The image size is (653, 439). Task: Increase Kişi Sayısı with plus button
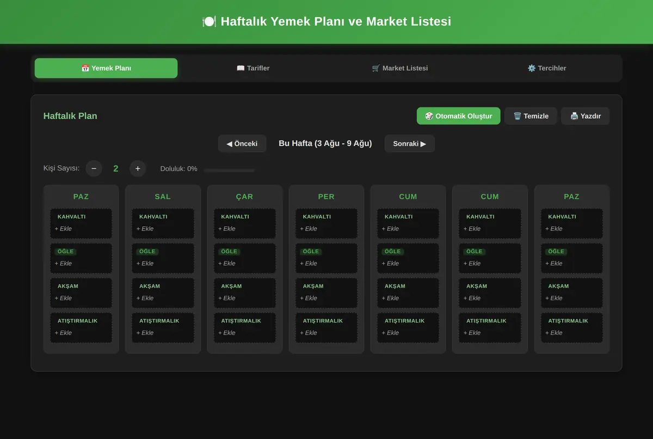point(138,169)
